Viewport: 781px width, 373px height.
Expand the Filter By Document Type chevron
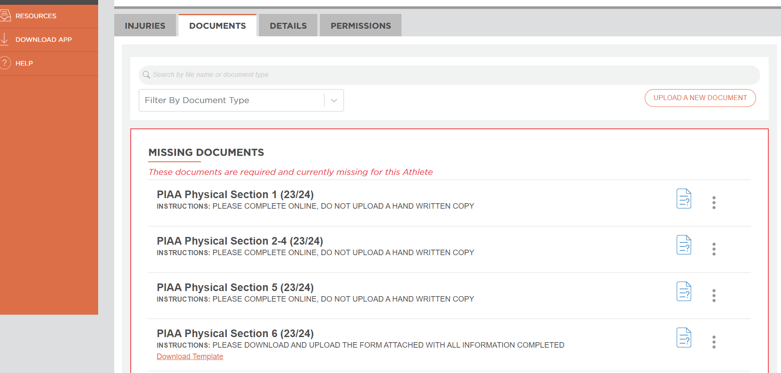(x=334, y=101)
